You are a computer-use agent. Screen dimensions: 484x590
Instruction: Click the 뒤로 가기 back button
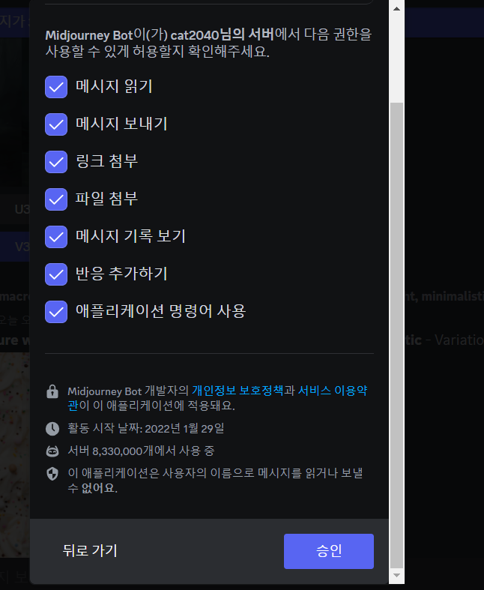pos(90,551)
